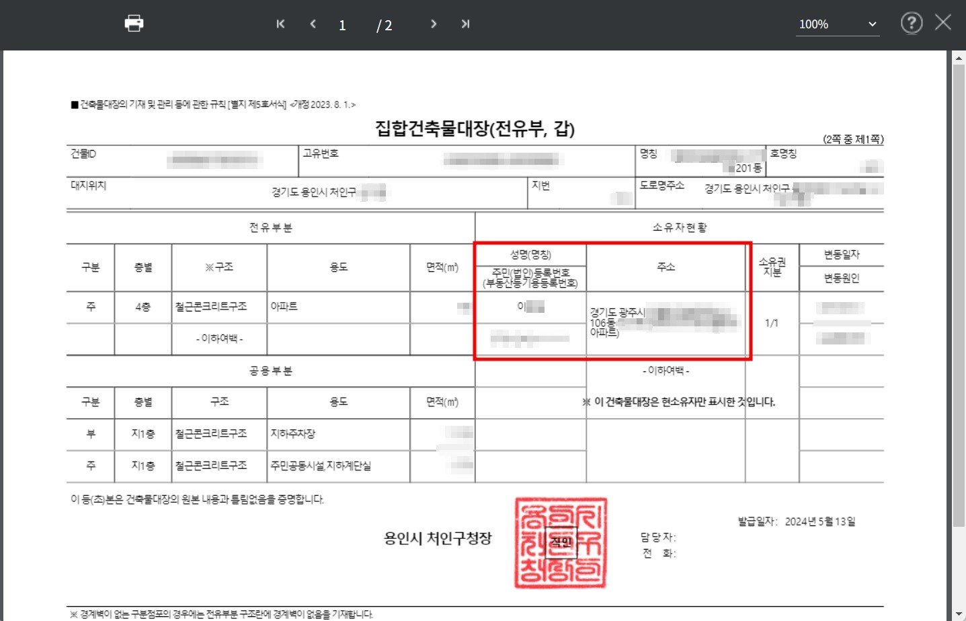Click the 대지위치 label
The height and width of the screenshot is (621, 966).
coord(89,185)
